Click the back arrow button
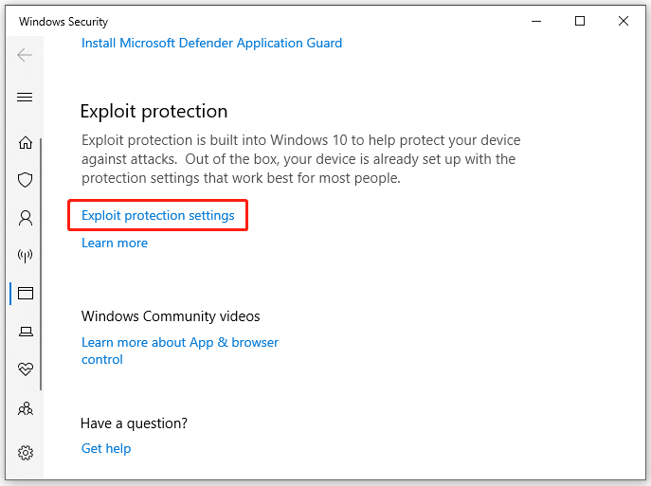This screenshot has width=651, height=486. [25, 55]
